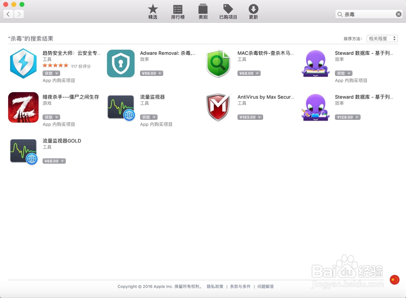This screenshot has height=298, width=406.
Task: Open the ¥128.00 Steward 数据库 octopus icon
Action: pyautogui.click(x=315, y=107)
